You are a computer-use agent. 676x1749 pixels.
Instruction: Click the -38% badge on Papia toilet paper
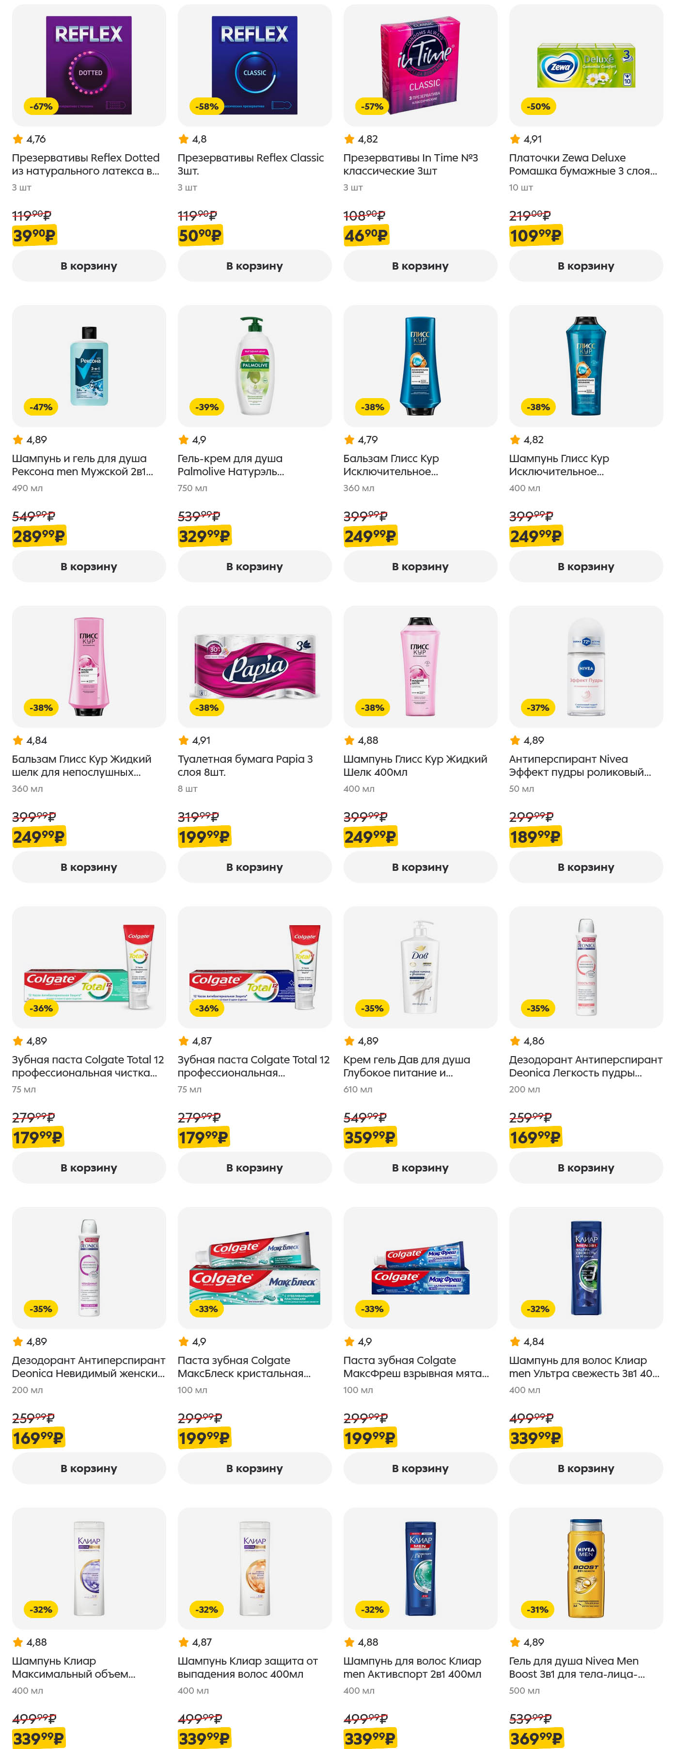point(207,707)
